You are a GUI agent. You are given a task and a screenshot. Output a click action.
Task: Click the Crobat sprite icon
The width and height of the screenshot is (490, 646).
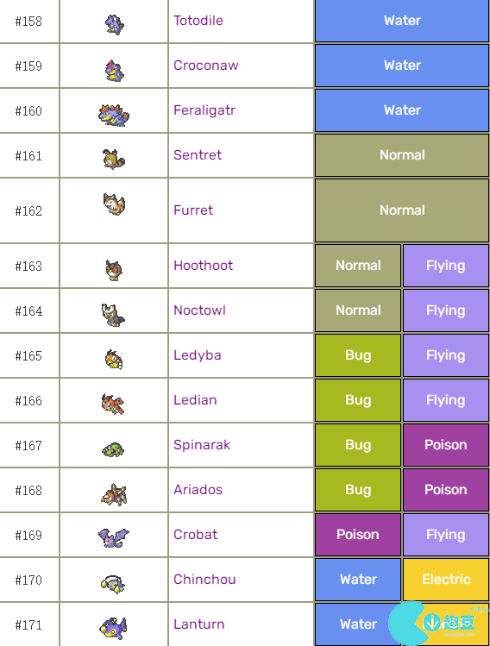point(113,538)
